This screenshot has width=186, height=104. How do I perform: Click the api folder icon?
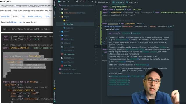pos(65,21)
